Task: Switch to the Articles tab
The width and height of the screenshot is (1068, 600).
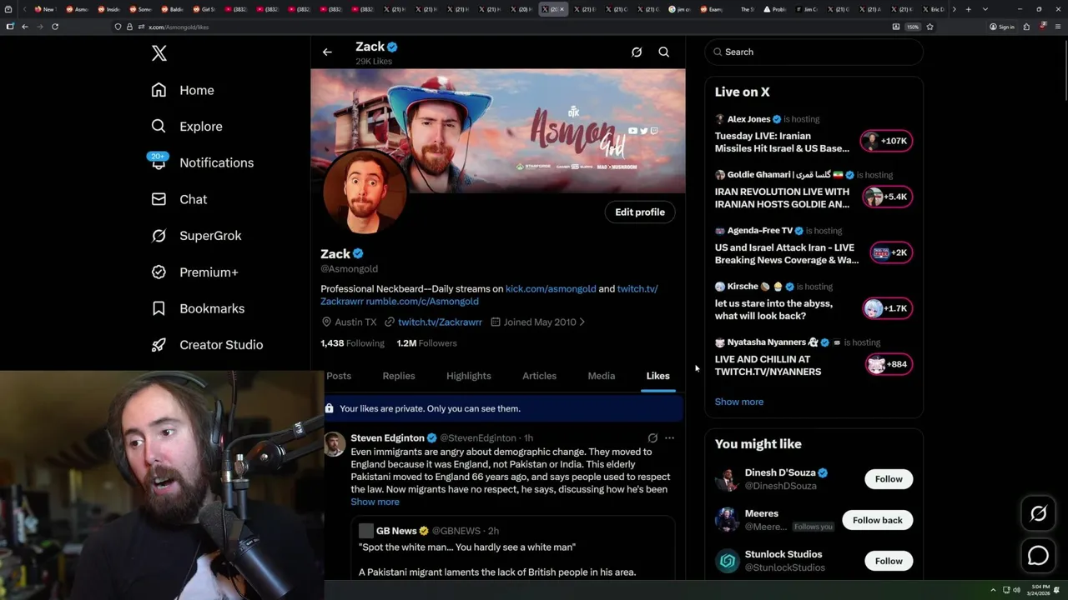Action: [x=539, y=376]
